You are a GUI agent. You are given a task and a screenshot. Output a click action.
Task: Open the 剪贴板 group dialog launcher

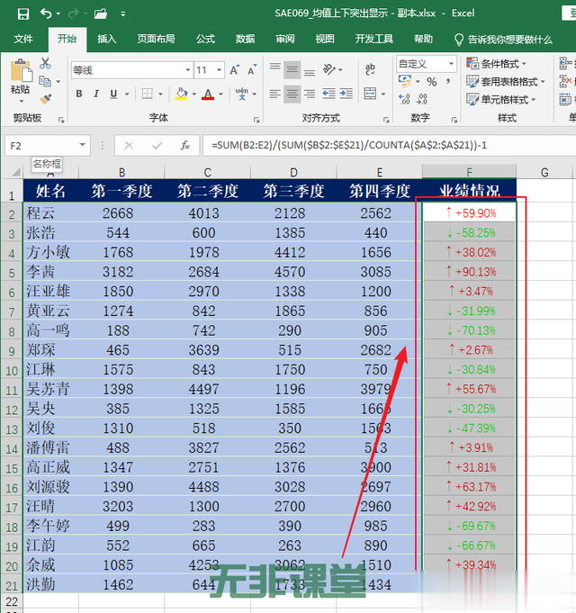click(x=61, y=120)
